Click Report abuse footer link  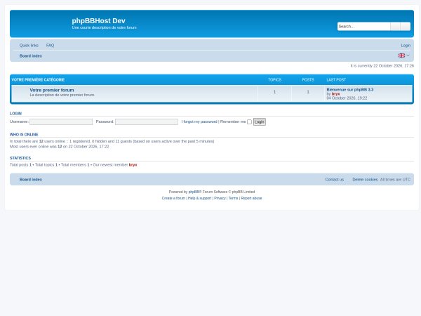[x=251, y=198]
